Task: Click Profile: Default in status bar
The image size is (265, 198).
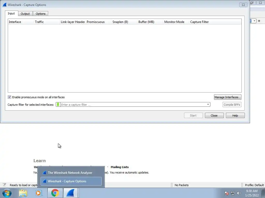Action: click(254, 185)
